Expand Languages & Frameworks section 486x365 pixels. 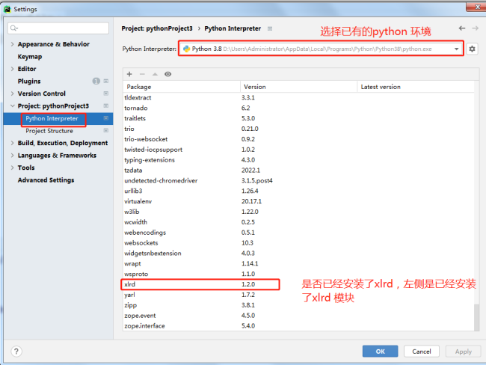tap(13, 156)
